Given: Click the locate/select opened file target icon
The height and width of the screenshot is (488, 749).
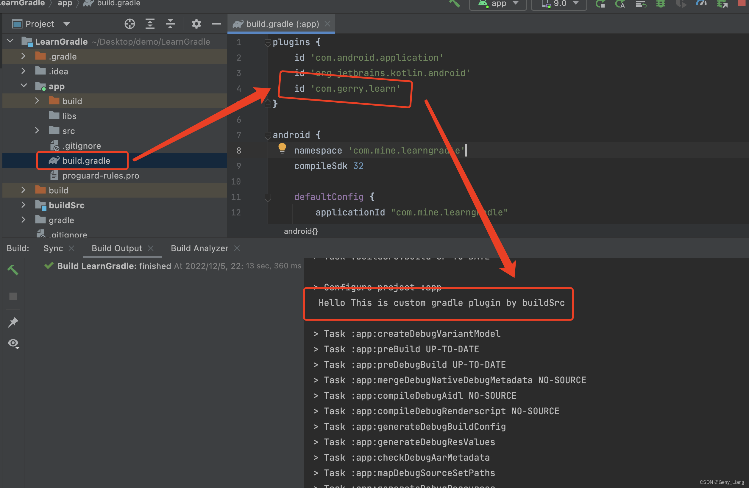Looking at the screenshot, I should coord(129,24).
